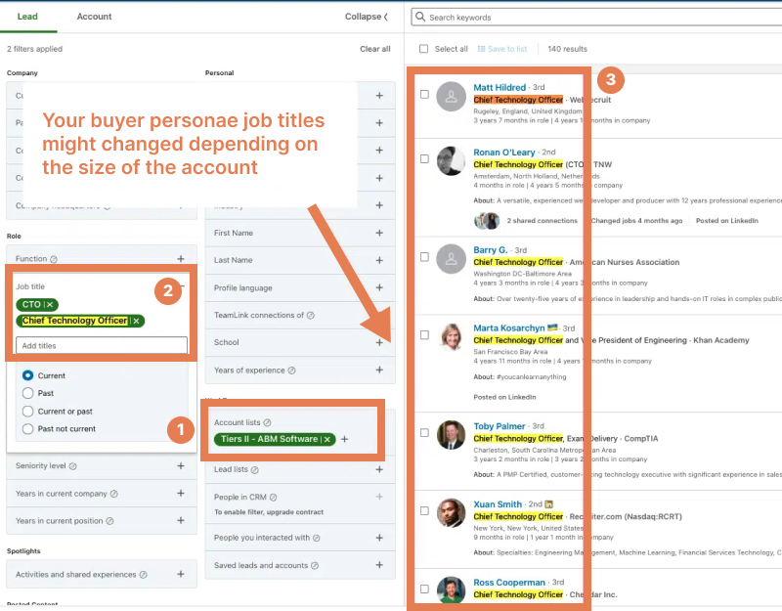Click the 140 results count
The height and width of the screenshot is (611, 782).
567,49
